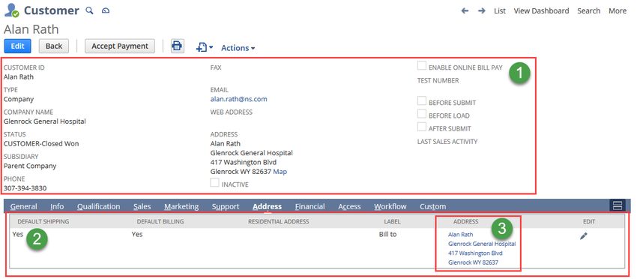Click the Alan Rath record title heading

pyautogui.click(x=31, y=29)
